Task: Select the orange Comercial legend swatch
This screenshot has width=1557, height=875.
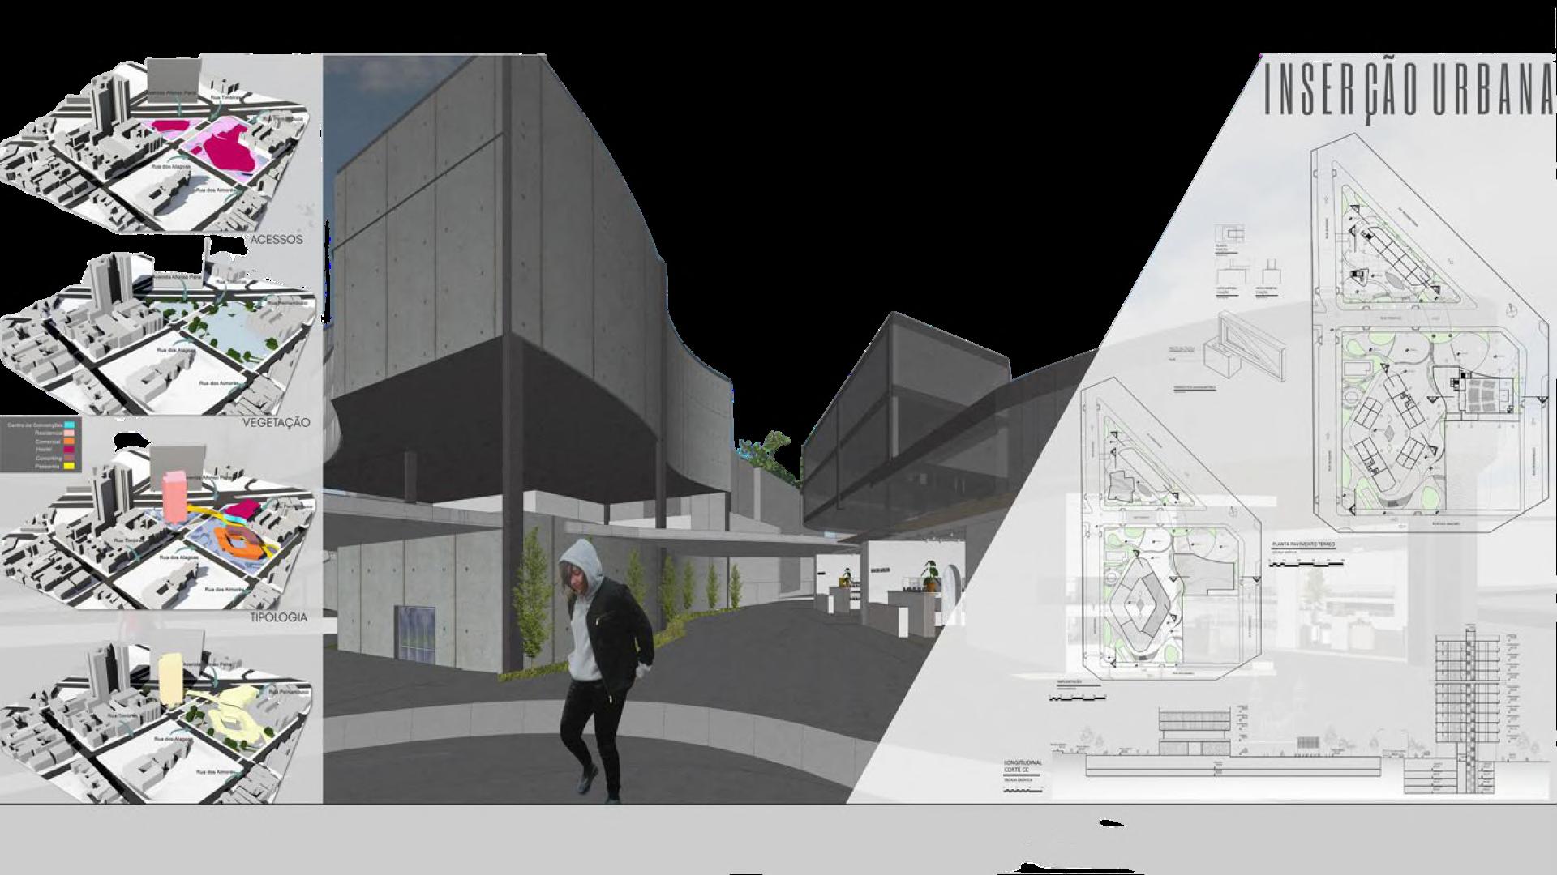Action: coord(70,442)
